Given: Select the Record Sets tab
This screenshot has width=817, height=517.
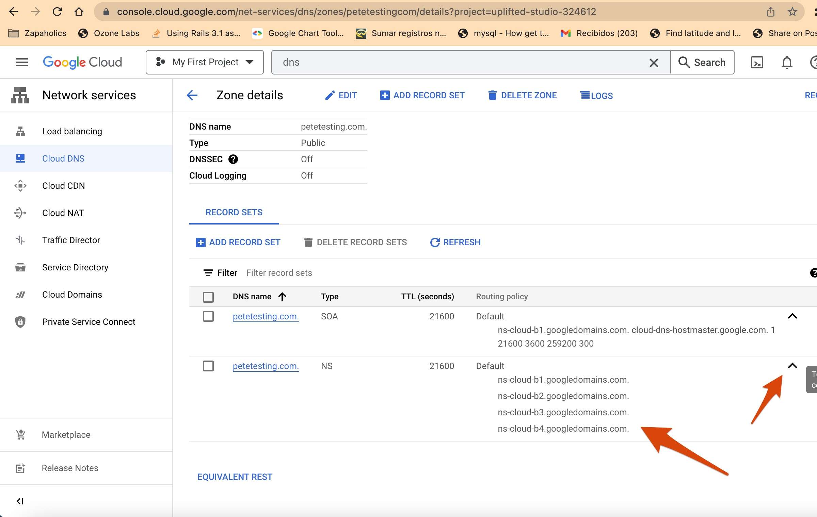Looking at the screenshot, I should point(234,213).
